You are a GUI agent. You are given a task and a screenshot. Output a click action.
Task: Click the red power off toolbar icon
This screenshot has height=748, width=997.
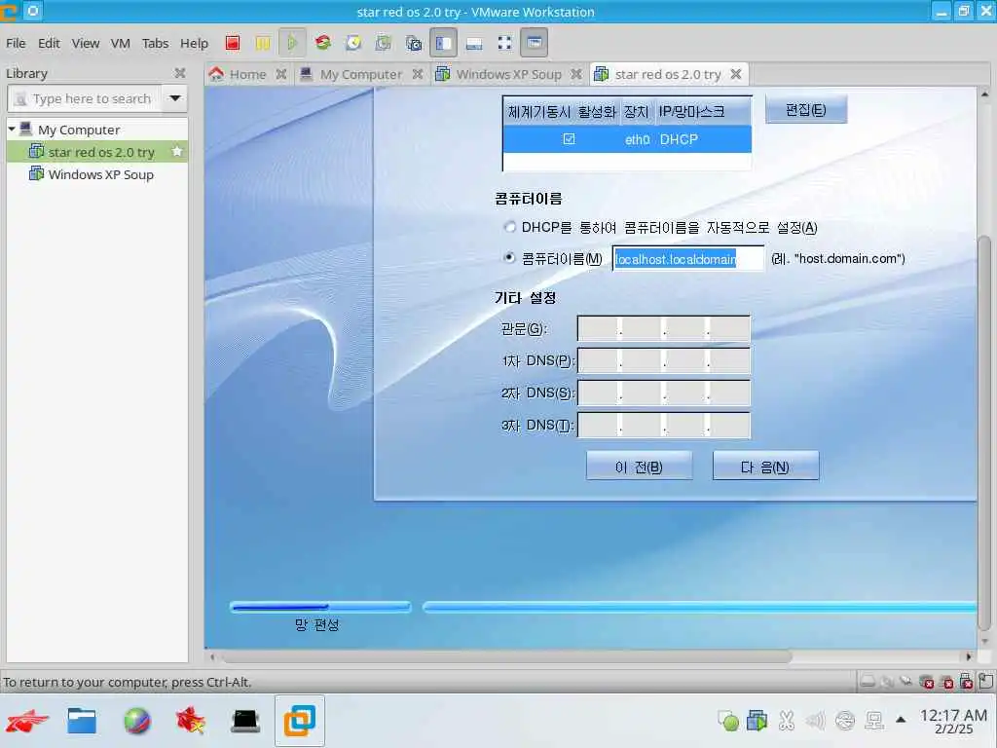click(233, 43)
